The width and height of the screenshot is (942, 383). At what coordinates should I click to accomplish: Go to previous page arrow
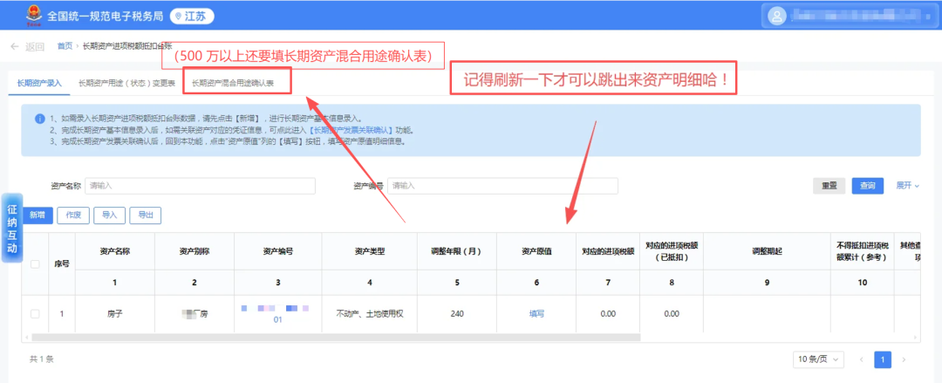(x=861, y=359)
